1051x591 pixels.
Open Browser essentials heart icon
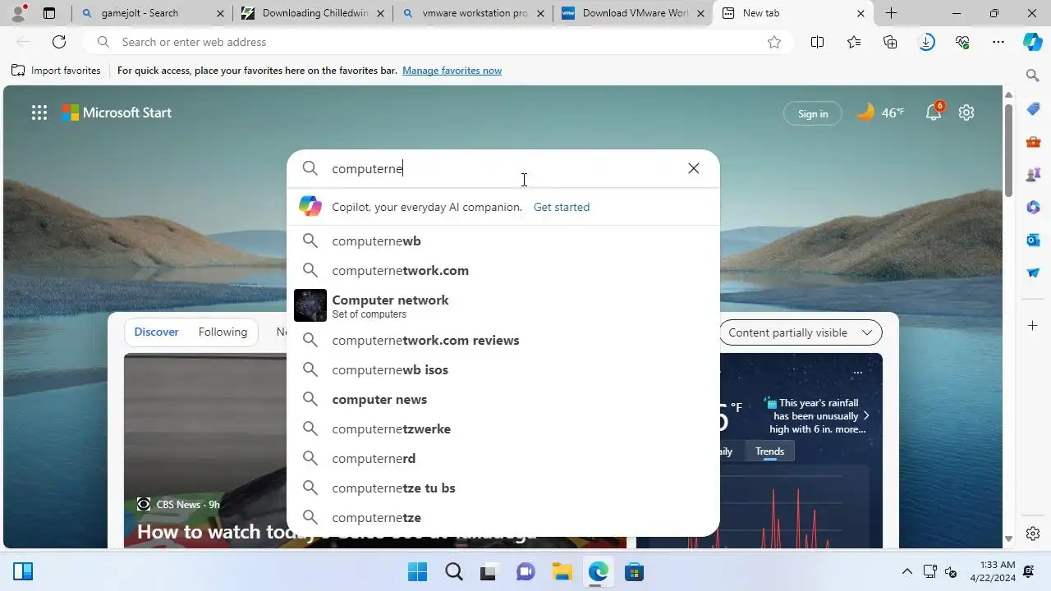[x=962, y=42]
